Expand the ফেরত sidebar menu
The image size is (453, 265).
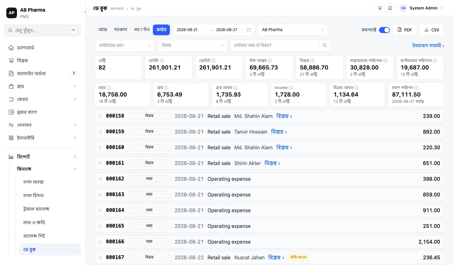42,99
